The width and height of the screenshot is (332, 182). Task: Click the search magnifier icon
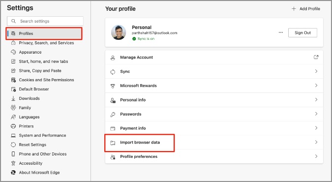tap(13, 21)
